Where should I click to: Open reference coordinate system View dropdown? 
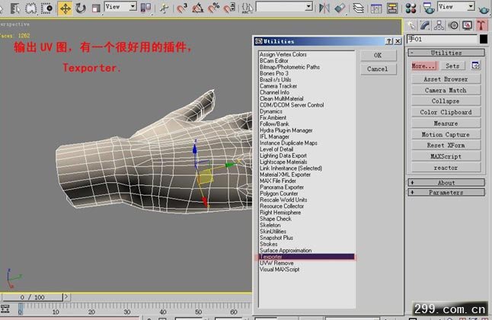click(x=120, y=7)
